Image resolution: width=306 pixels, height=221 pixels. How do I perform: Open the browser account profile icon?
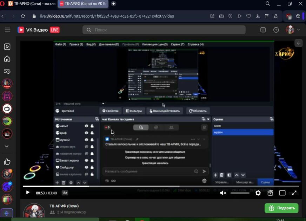click(275, 16)
